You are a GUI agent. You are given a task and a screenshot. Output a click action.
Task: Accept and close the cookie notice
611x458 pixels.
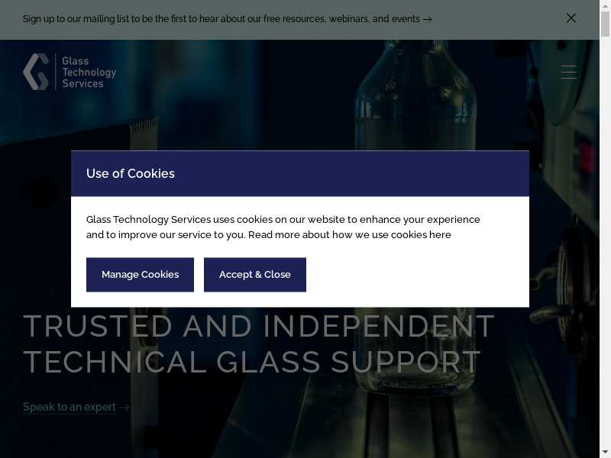pyautogui.click(x=254, y=275)
